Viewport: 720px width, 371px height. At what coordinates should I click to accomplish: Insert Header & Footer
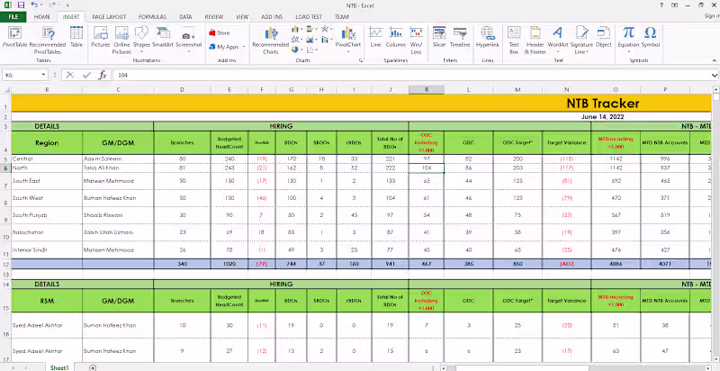click(x=535, y=40)
